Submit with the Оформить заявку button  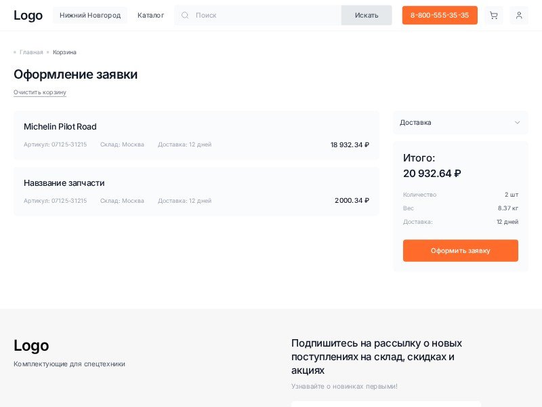[x=460, y=250]
